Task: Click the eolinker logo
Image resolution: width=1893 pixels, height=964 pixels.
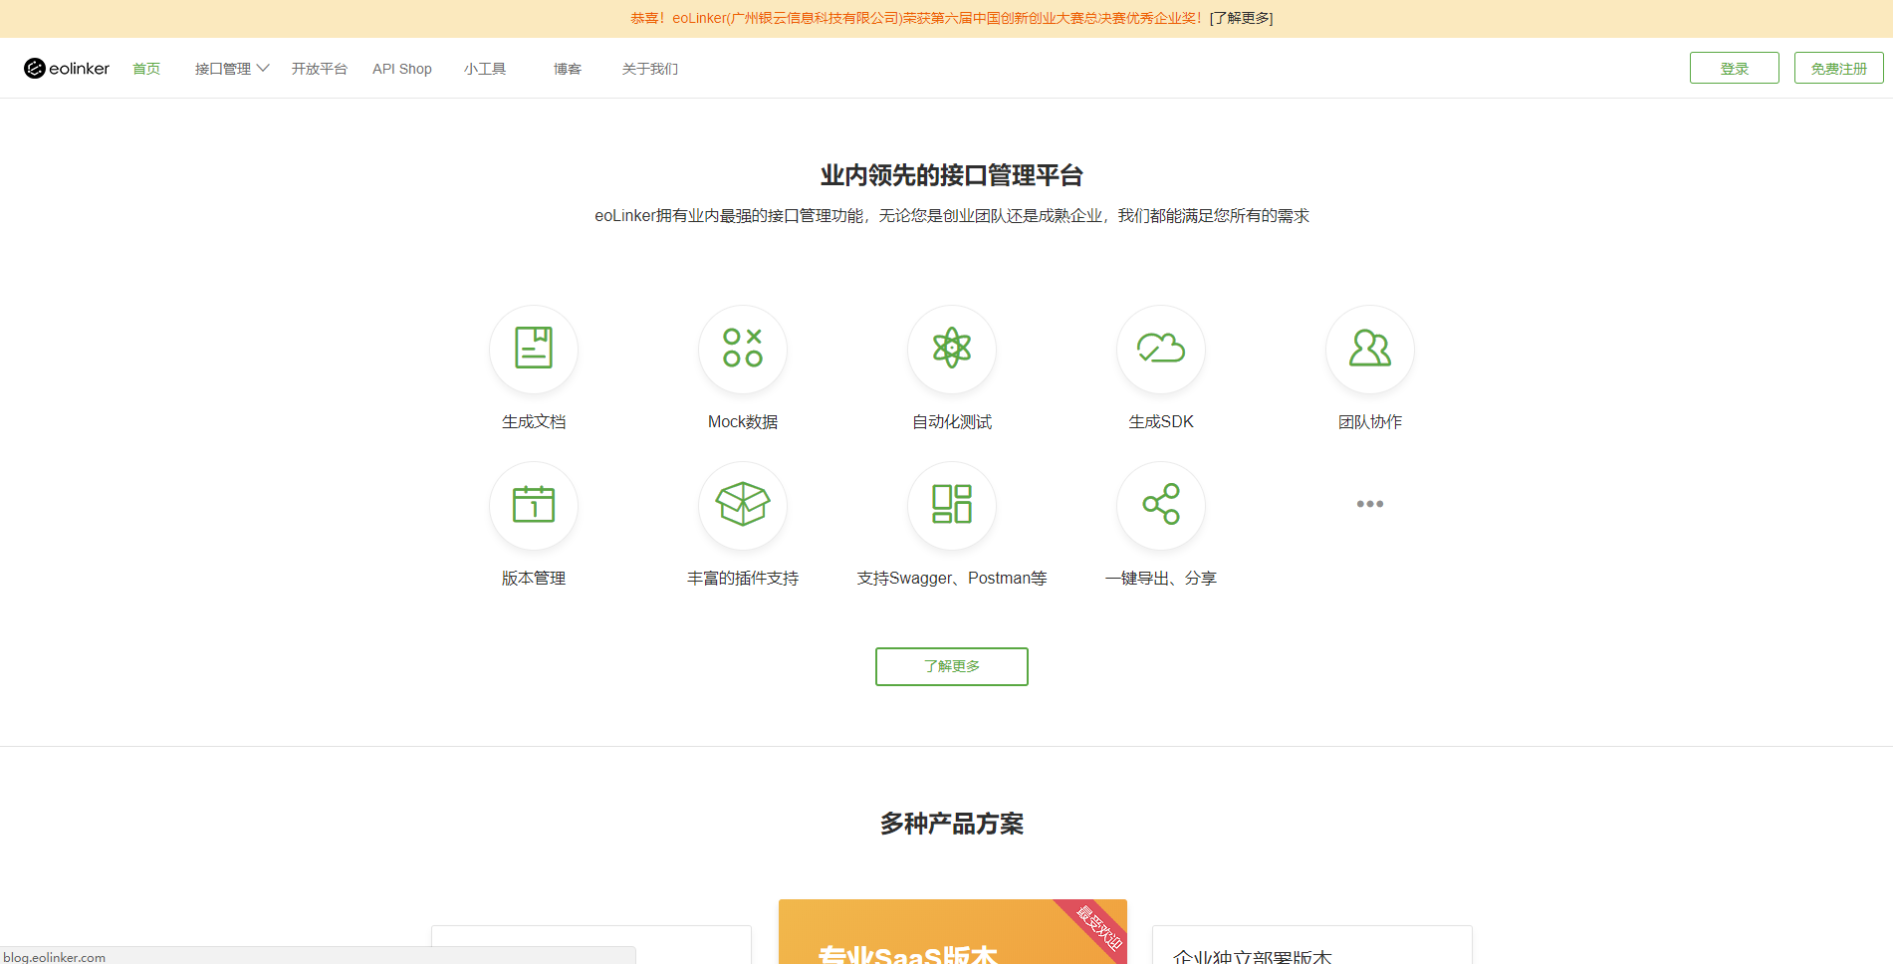Action: (67, 69)
